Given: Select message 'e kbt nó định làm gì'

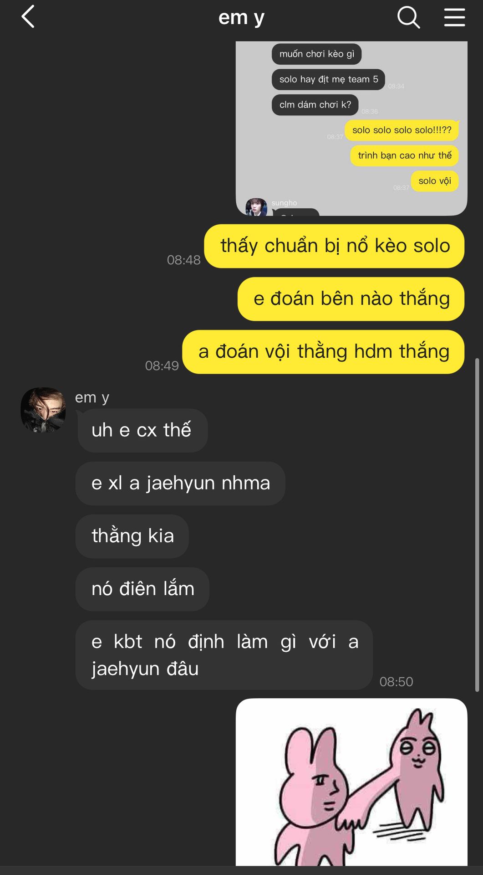Looking at the screenshot, I should pos(224,655).
